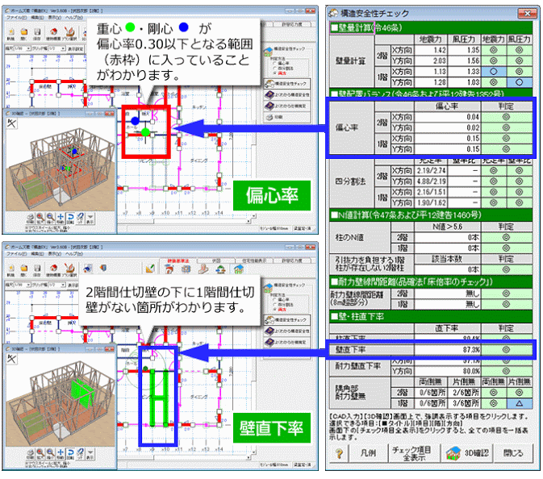The height and width of the screenshot is (479, 543).
Task: Click 移動 move icon in upper 3D window
Action: [x=61, y=219]
